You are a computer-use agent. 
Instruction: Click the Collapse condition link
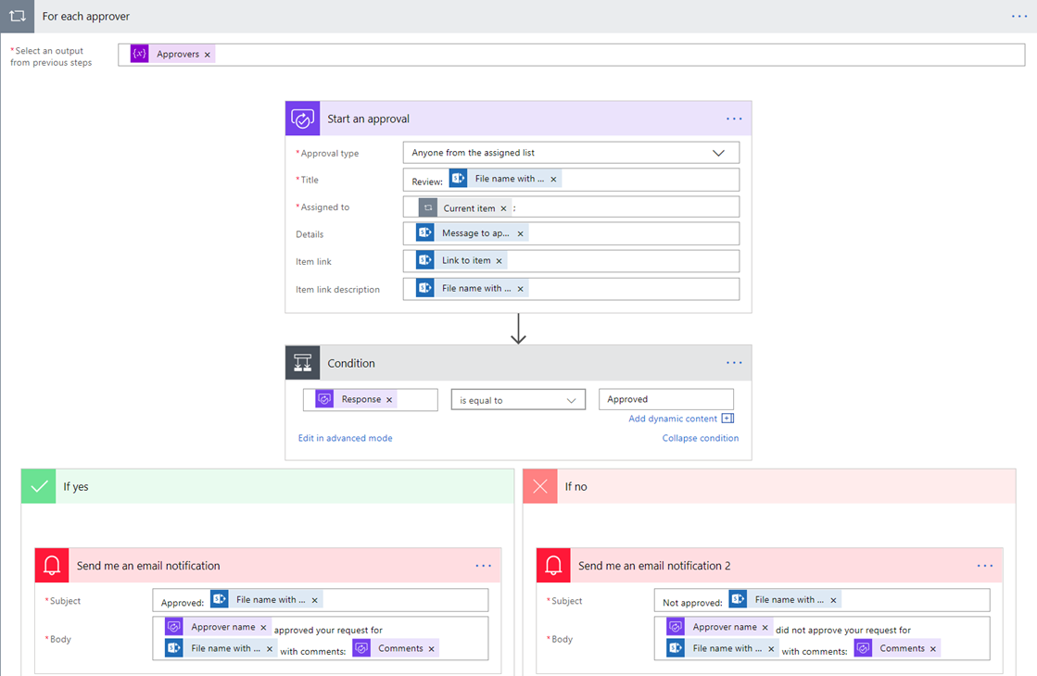[x=700, y=438]
